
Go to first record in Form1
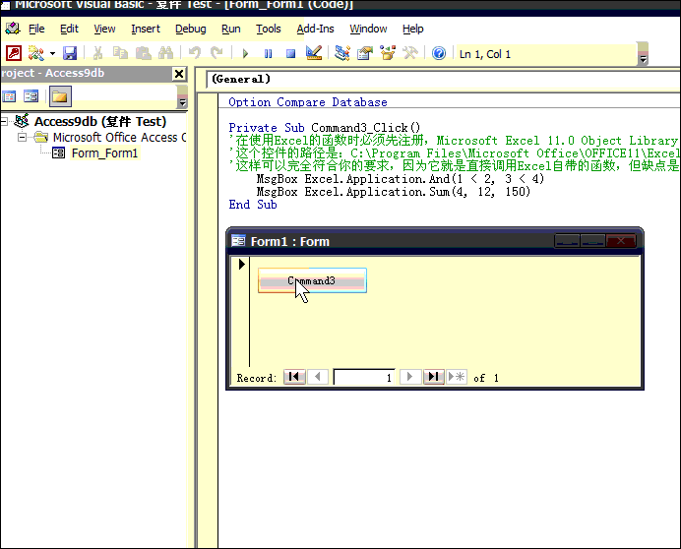coord(294,377)
